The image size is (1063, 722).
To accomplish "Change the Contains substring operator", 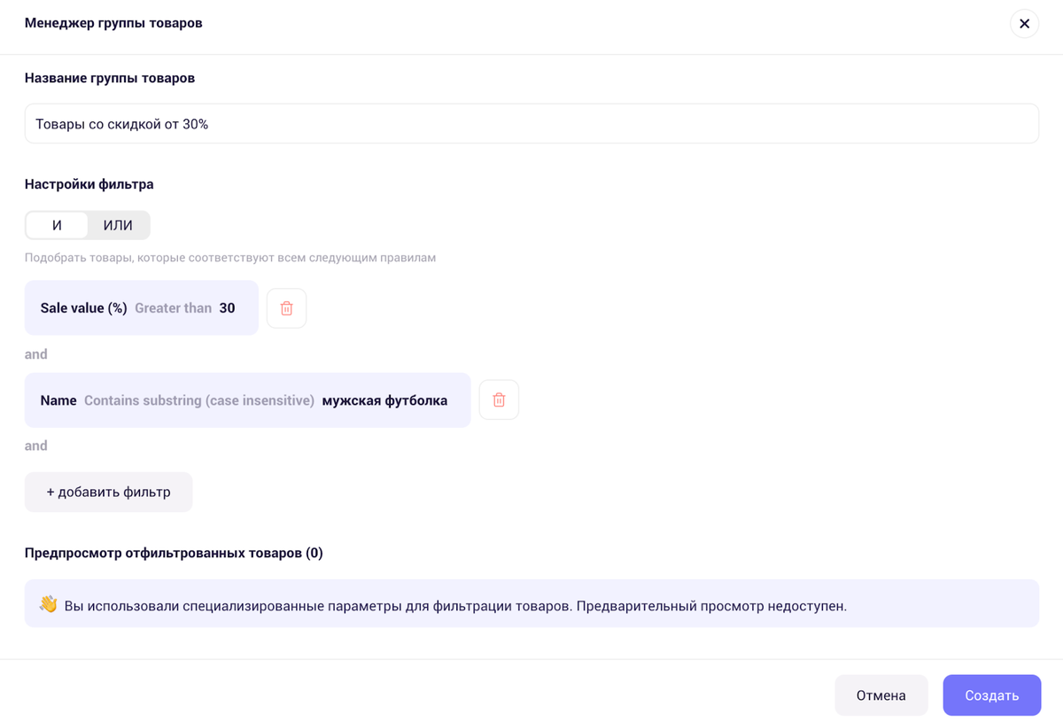I will (199, 400).
